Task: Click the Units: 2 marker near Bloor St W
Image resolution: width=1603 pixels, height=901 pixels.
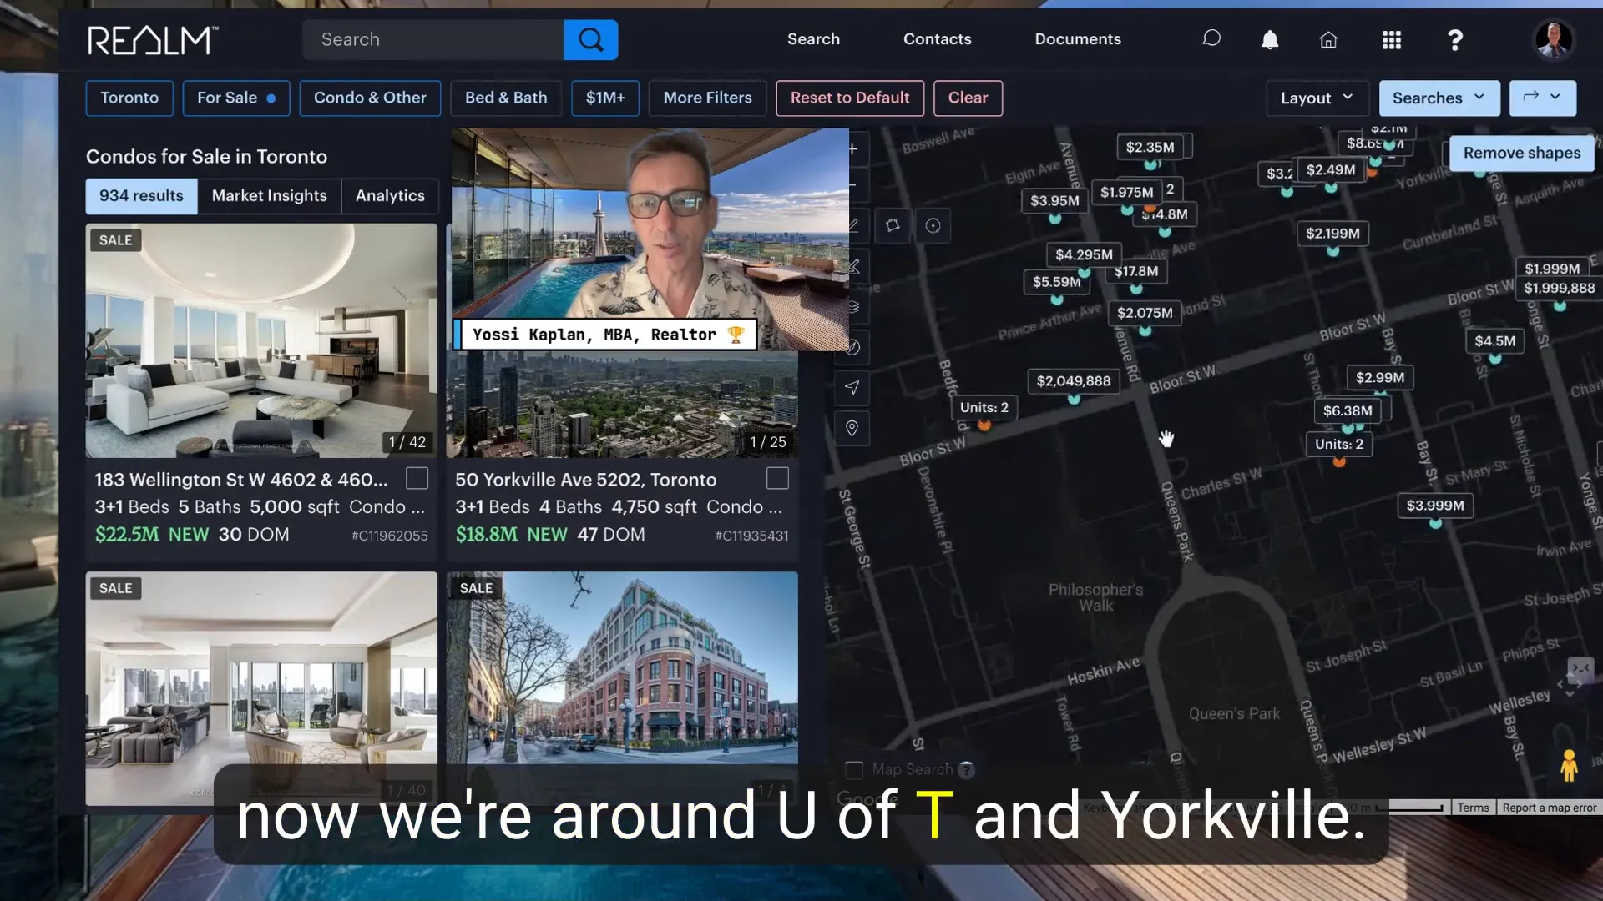Action: coord(984,408)
